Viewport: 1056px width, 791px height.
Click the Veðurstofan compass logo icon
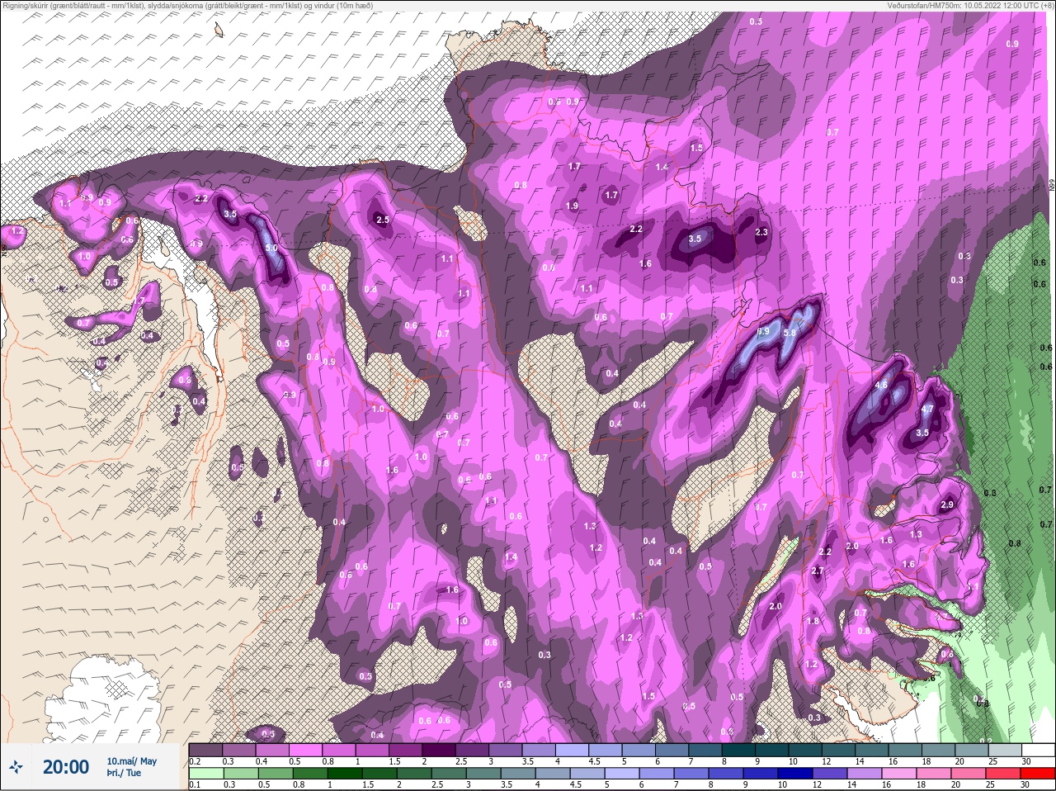tap(16, 767)
